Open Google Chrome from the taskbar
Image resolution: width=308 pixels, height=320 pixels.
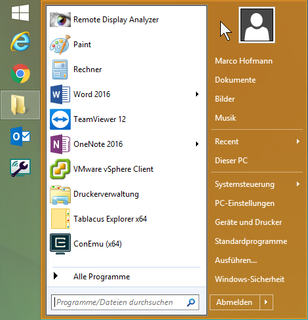pos(20,73)
